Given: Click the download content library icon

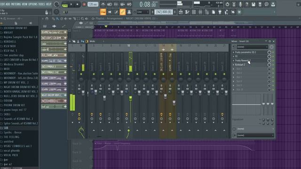Looking at the screenshot, I should click(x=273, y=4).
